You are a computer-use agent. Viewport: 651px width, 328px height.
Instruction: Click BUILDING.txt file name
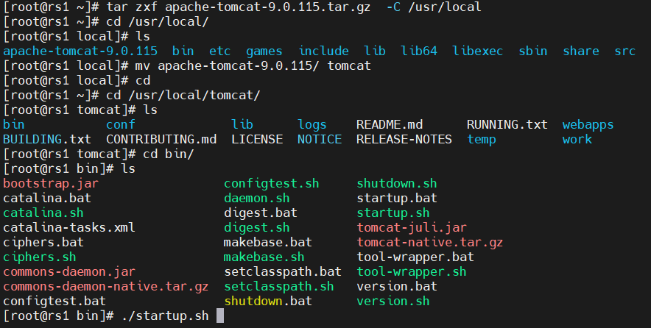click(47, 139)
